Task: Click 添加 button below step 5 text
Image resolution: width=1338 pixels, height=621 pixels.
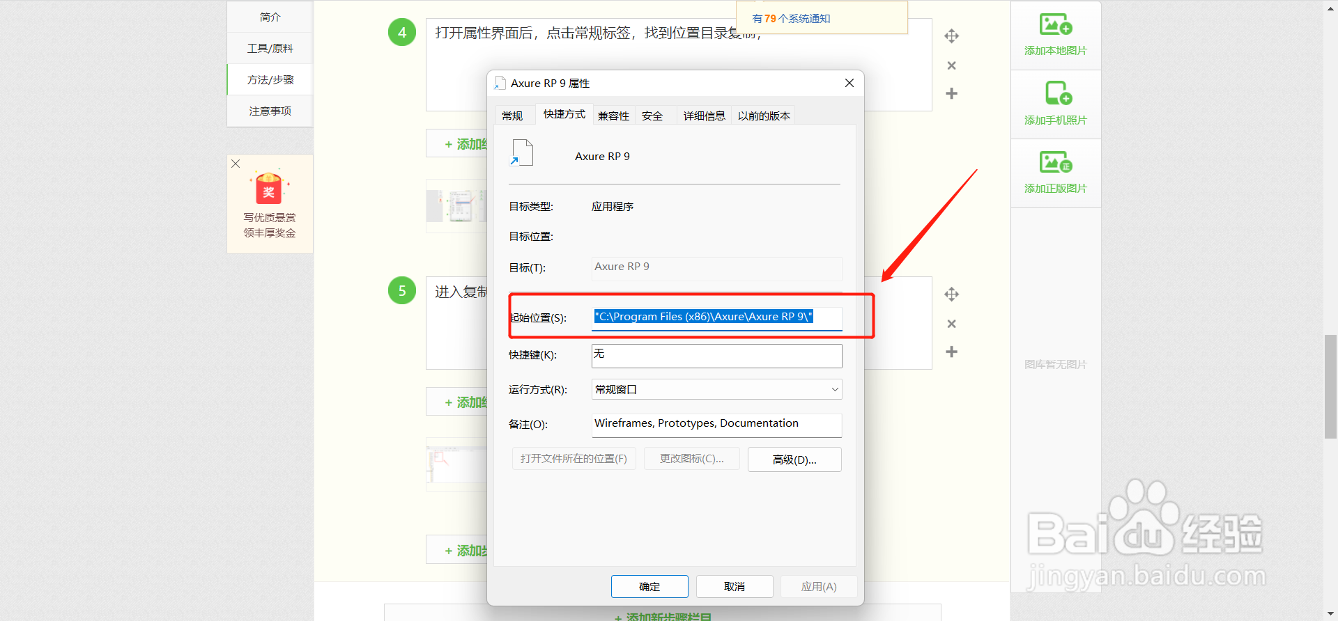Action: 456,402
